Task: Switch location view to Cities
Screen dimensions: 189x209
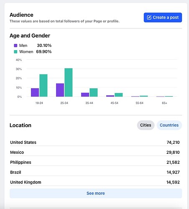Action: (146, 125)
